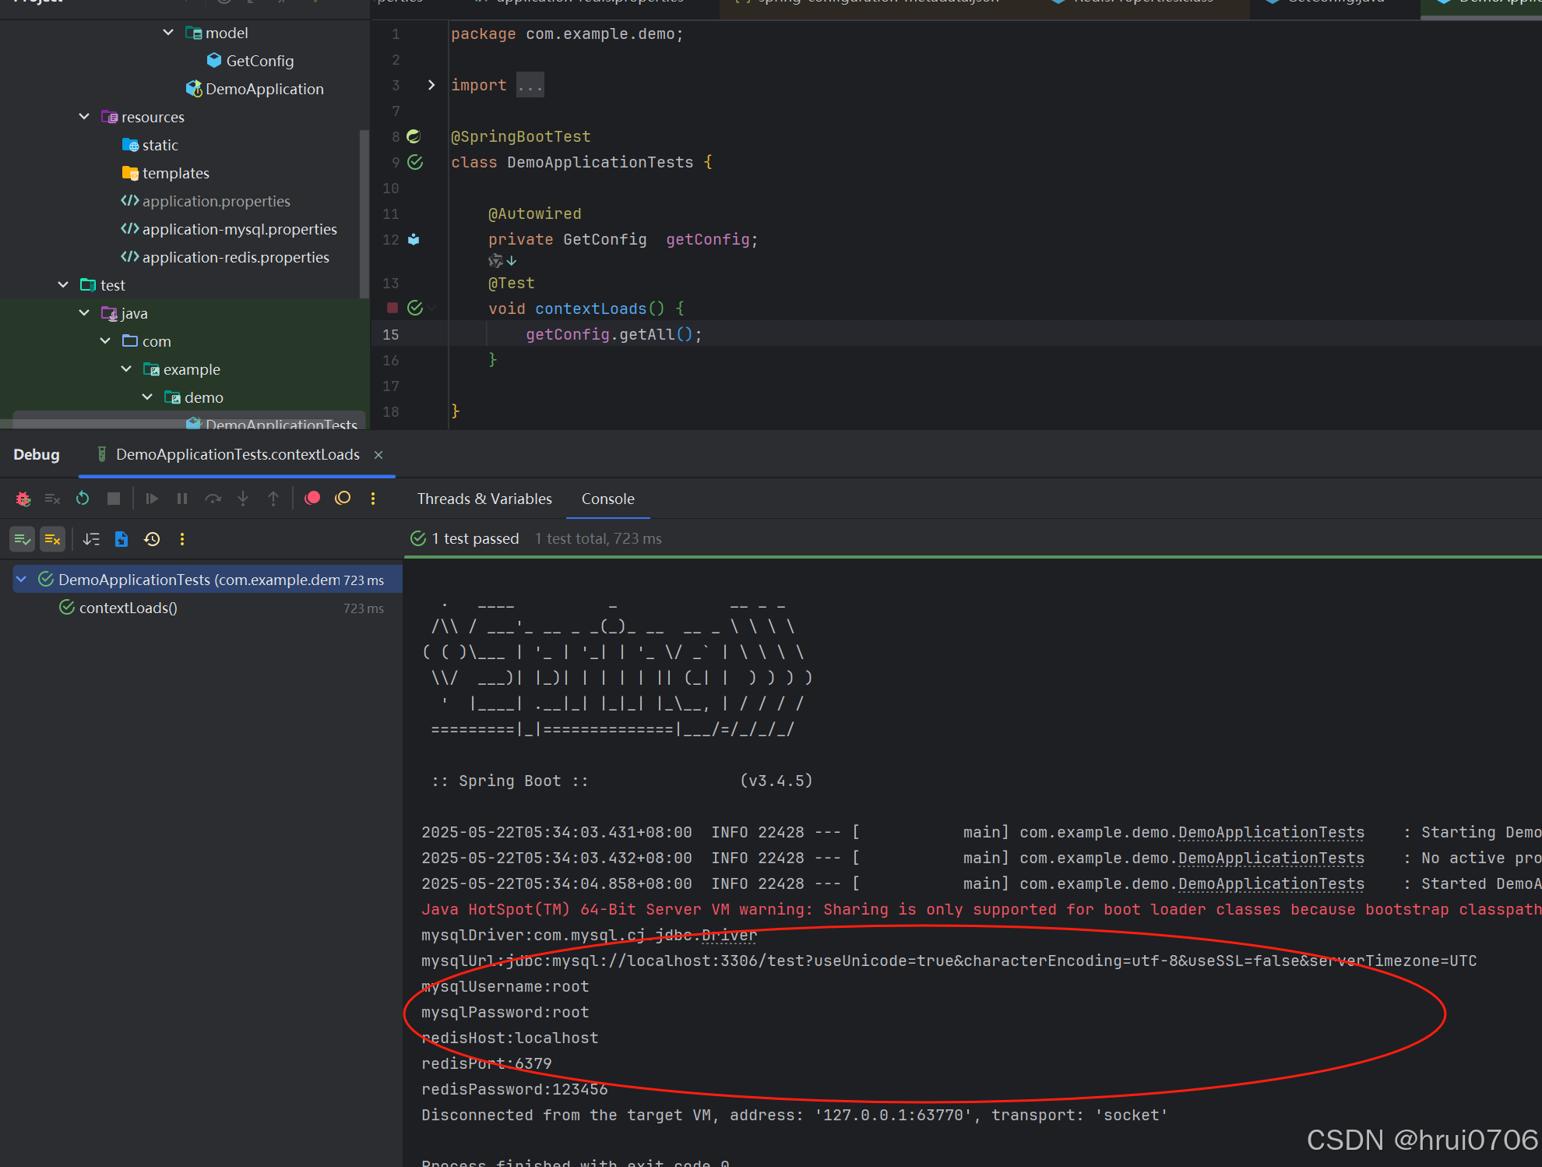Open application-redis.properties in the project tree
Viewport: 1542px width, 1167px height.
click(x=235, y=257)
